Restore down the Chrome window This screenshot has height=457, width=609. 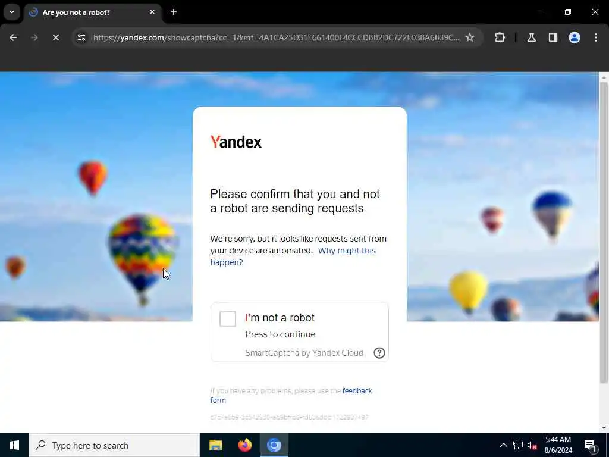click(x=568, y=12)
